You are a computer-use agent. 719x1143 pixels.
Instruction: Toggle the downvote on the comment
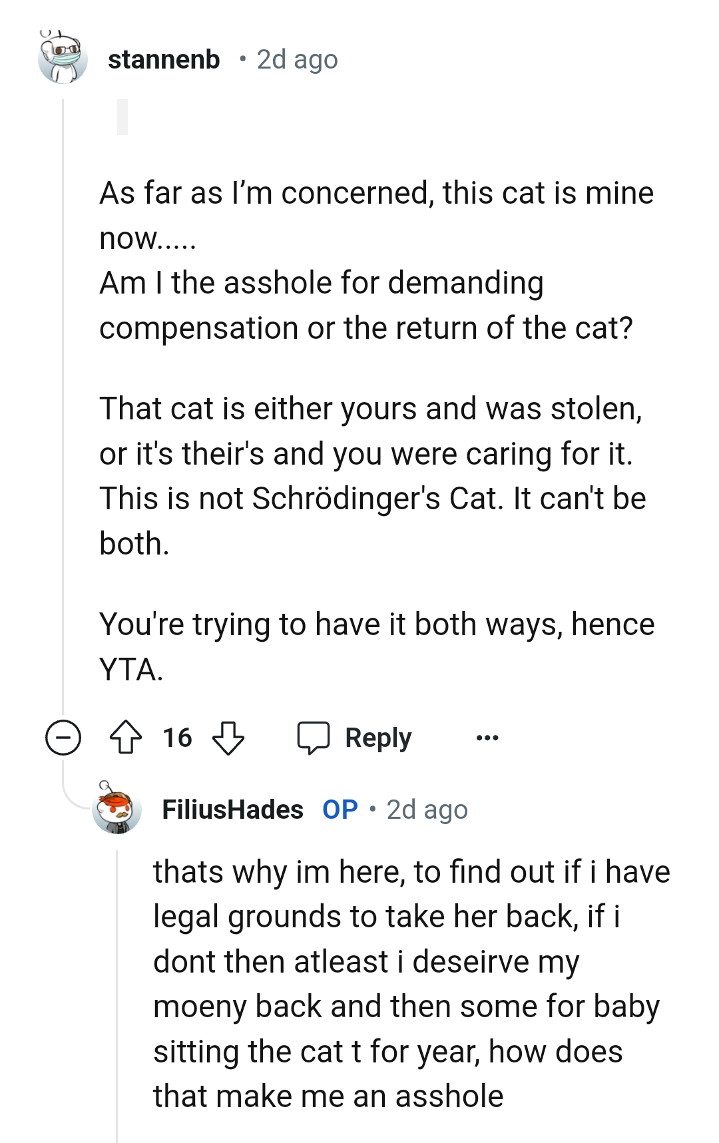coord(227,738)
